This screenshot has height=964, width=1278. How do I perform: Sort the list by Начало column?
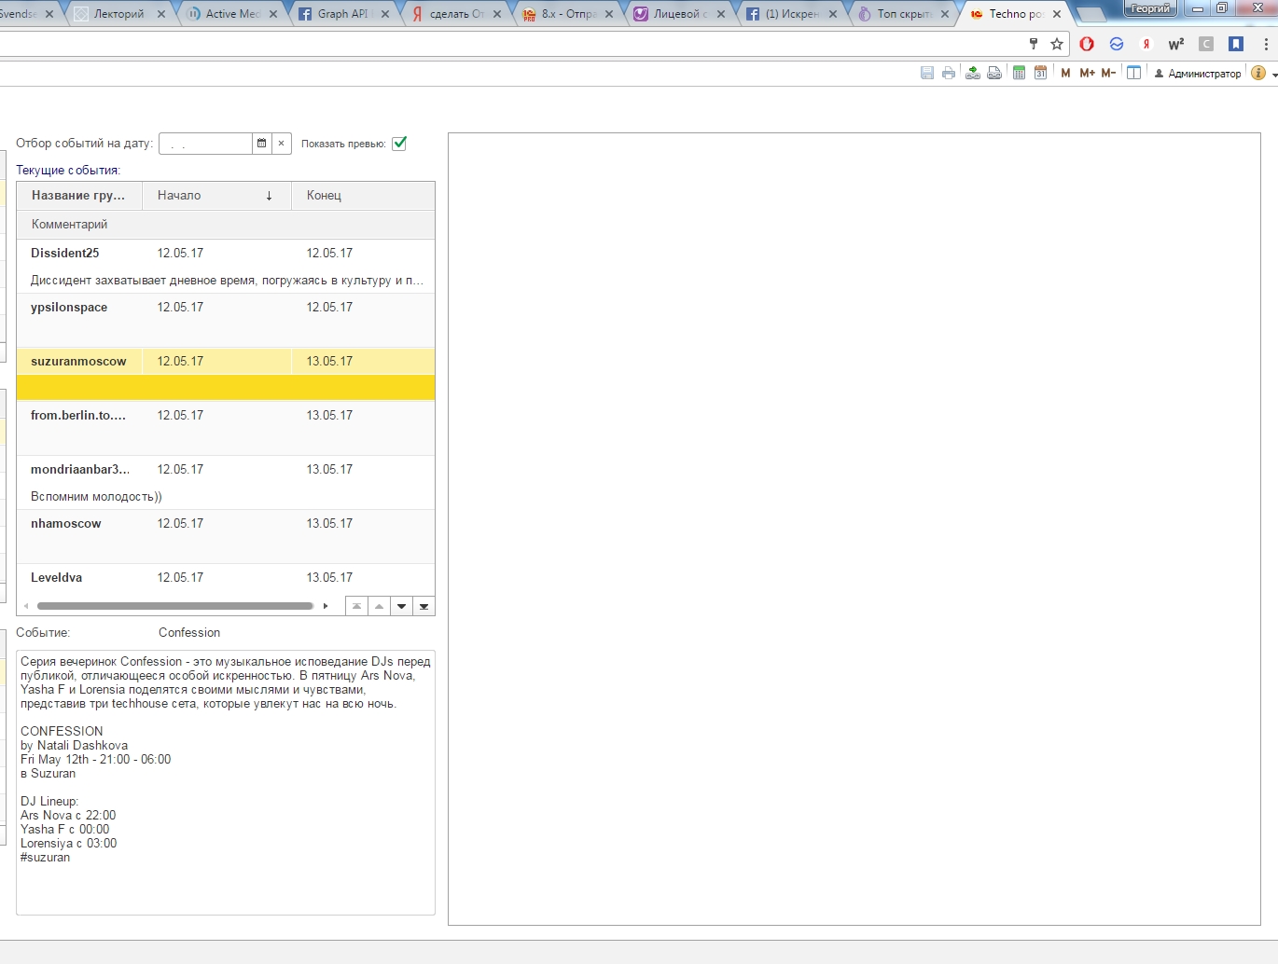(x=215, y=196)
